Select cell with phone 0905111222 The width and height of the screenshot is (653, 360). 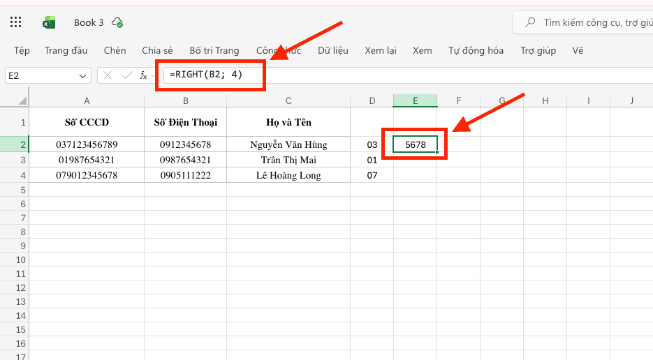(x=185, y=175)
